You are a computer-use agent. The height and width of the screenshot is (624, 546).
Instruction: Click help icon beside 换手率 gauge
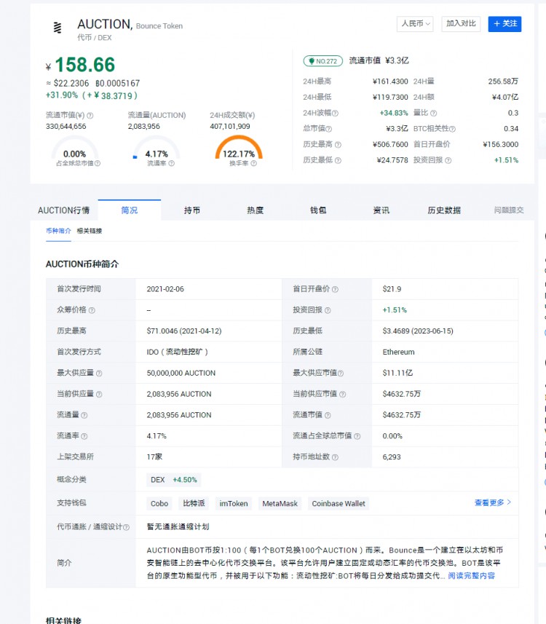pos(253,163)
